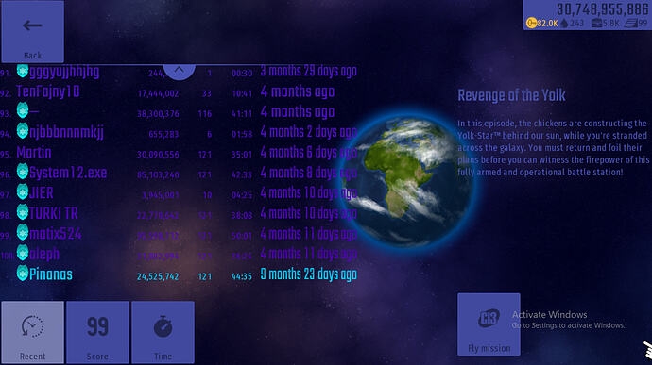Select player name JIER
The image size is (652, 365).
coord(42,193)
